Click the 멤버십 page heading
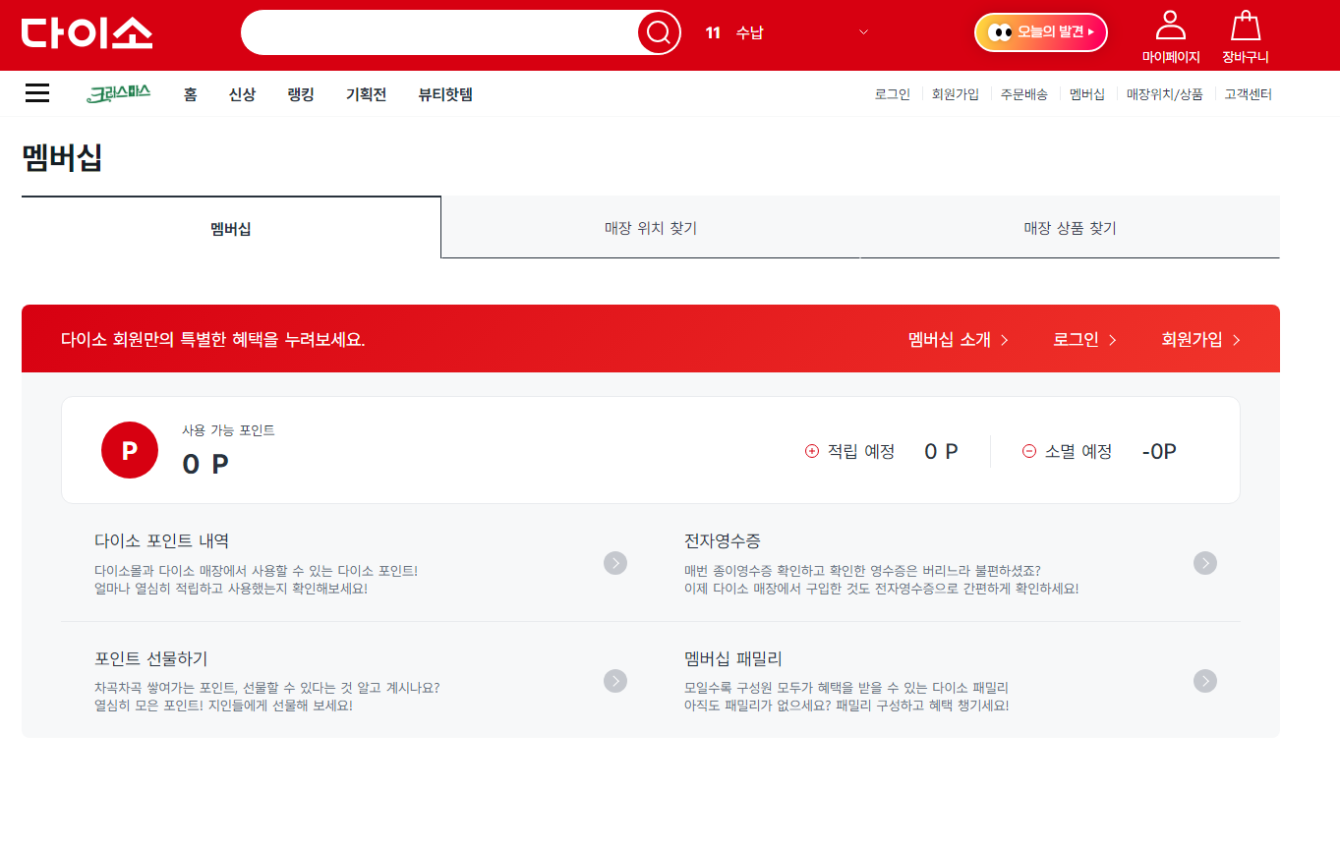 (62, 158)
